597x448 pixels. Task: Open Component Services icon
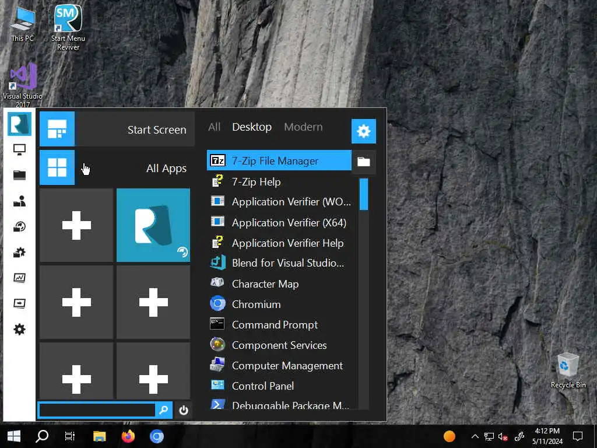218,345
